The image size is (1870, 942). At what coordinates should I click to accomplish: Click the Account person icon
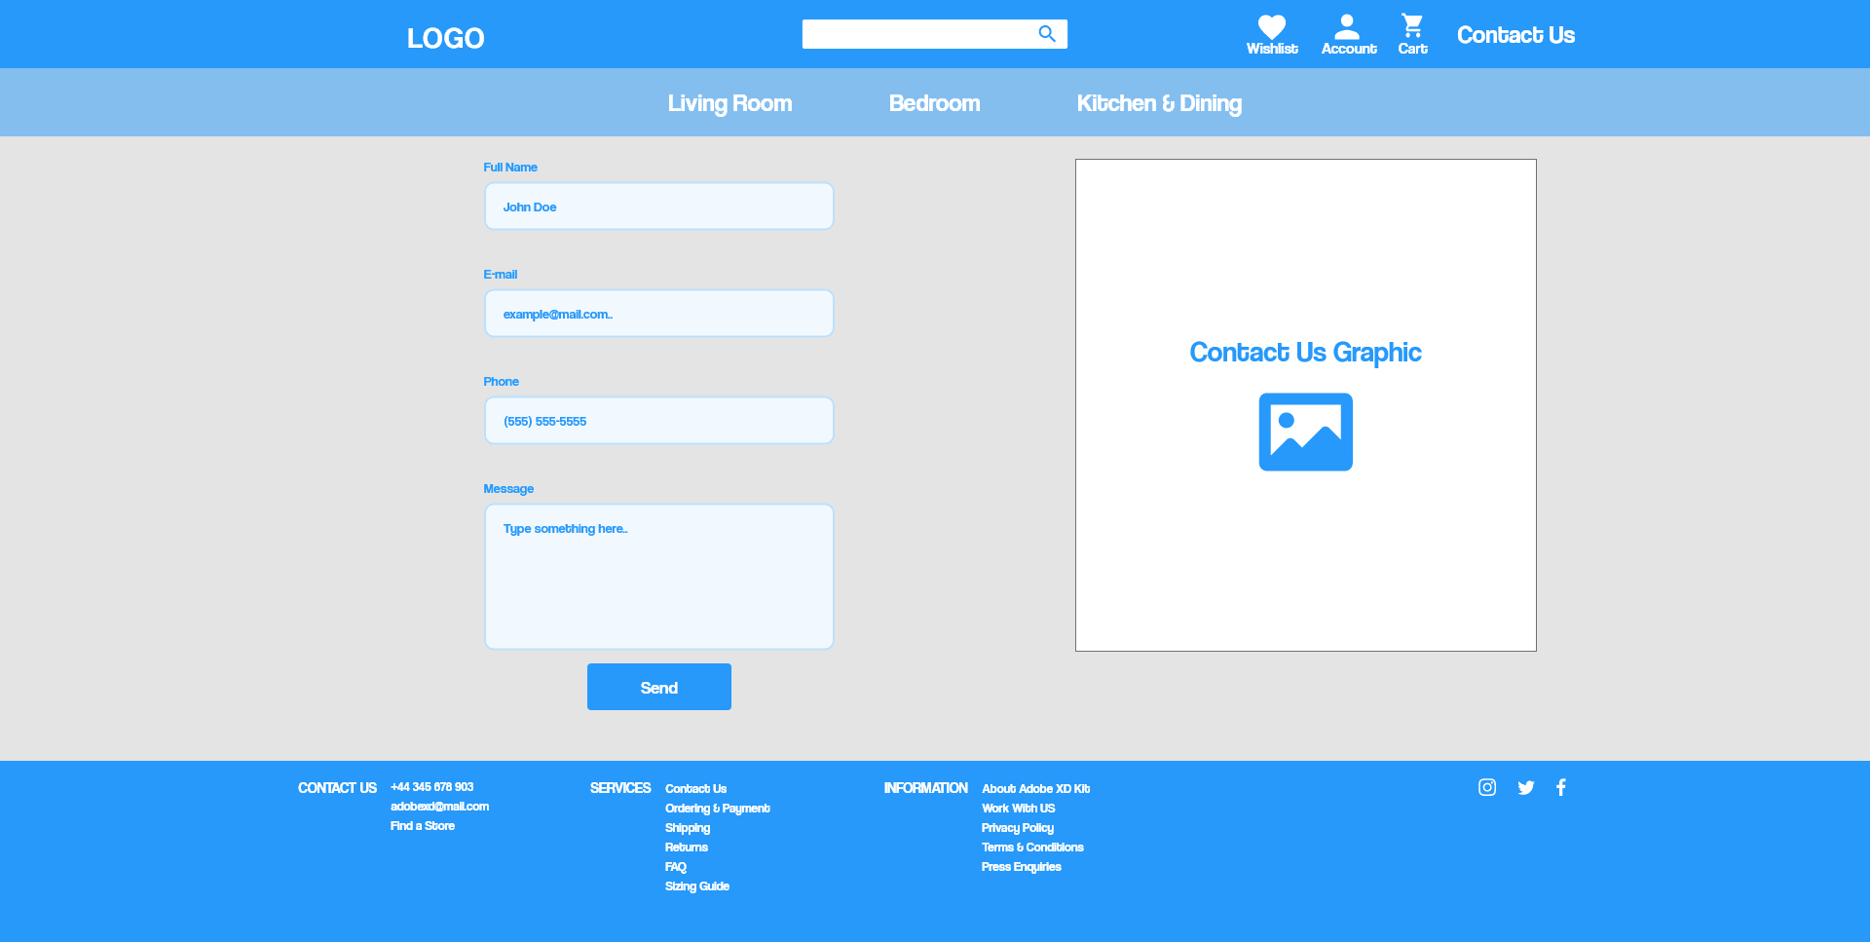tap(1348, 26)
